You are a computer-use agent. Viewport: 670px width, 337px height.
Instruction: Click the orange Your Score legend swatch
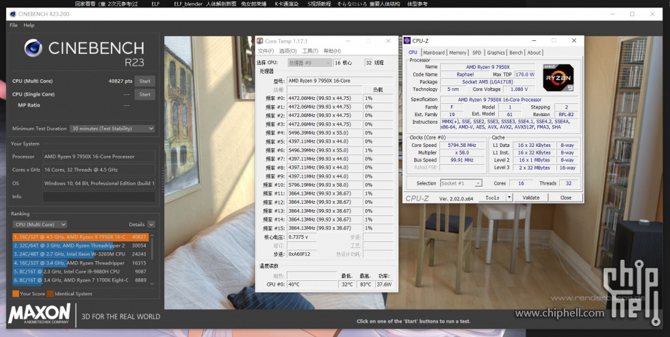click(x=16, y=293)
